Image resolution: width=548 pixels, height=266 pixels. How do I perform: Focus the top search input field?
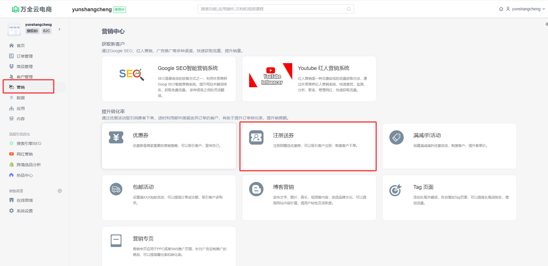tap(272, 9)
